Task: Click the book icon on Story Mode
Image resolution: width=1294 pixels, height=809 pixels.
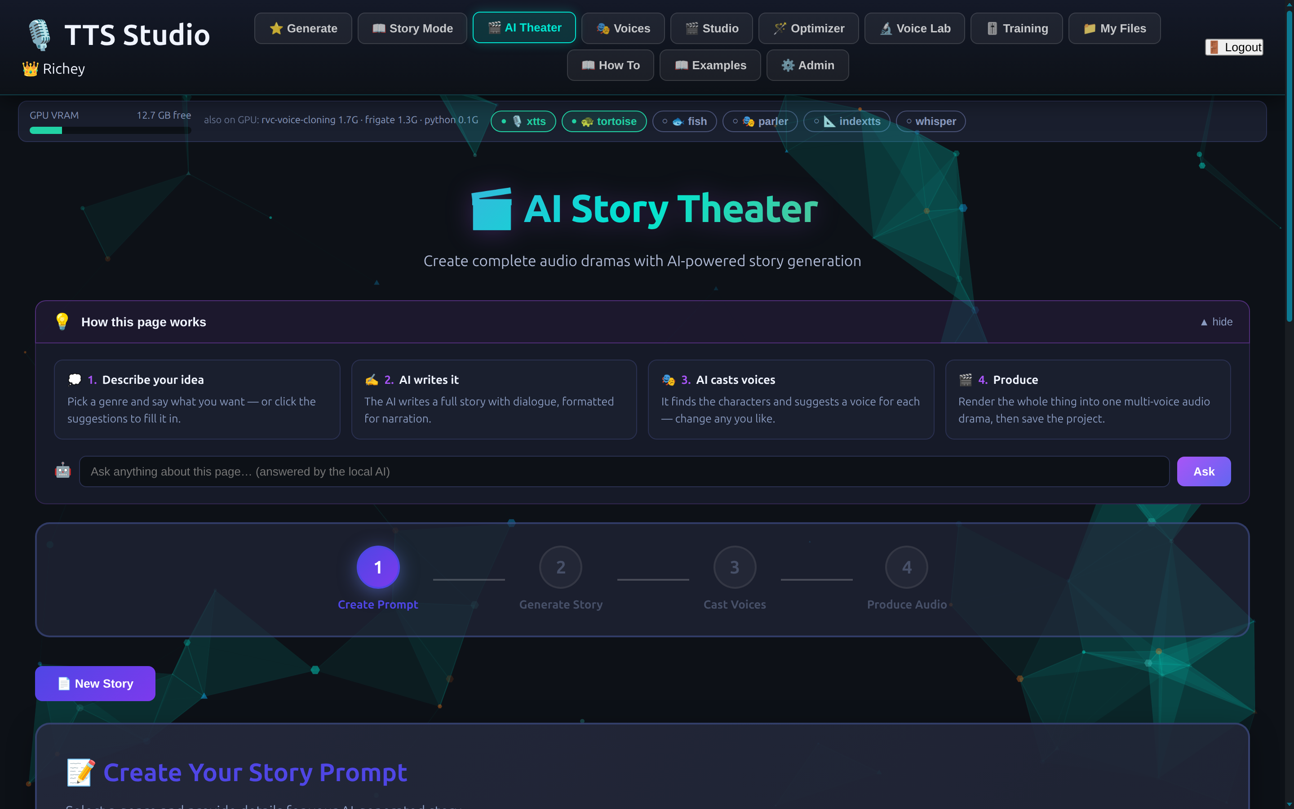Action: (379, 28)
